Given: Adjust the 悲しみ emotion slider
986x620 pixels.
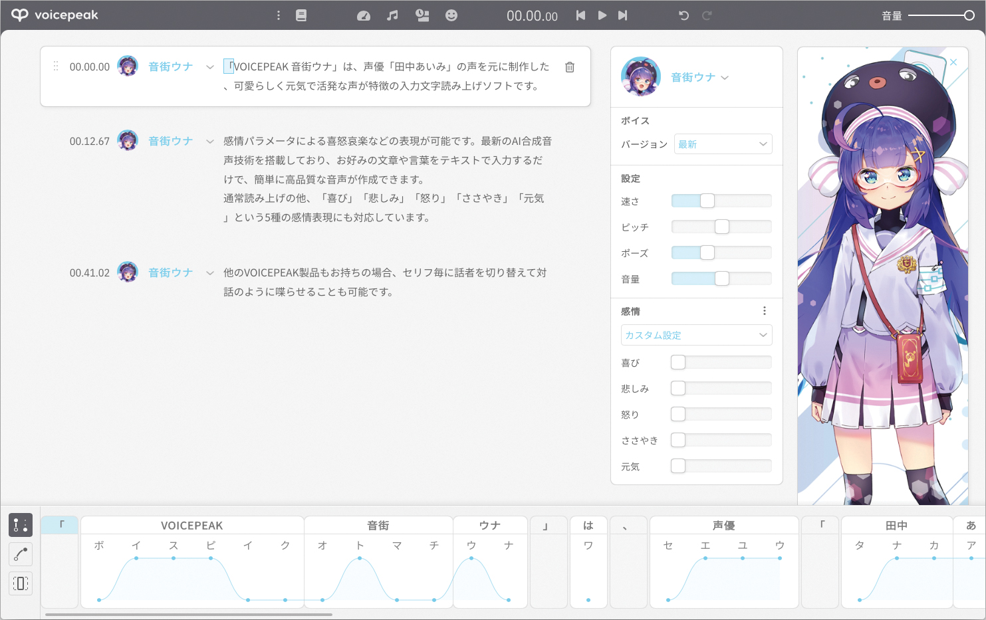Looking at the screenshot, I should pyautogui.click(x=721, y=388).
